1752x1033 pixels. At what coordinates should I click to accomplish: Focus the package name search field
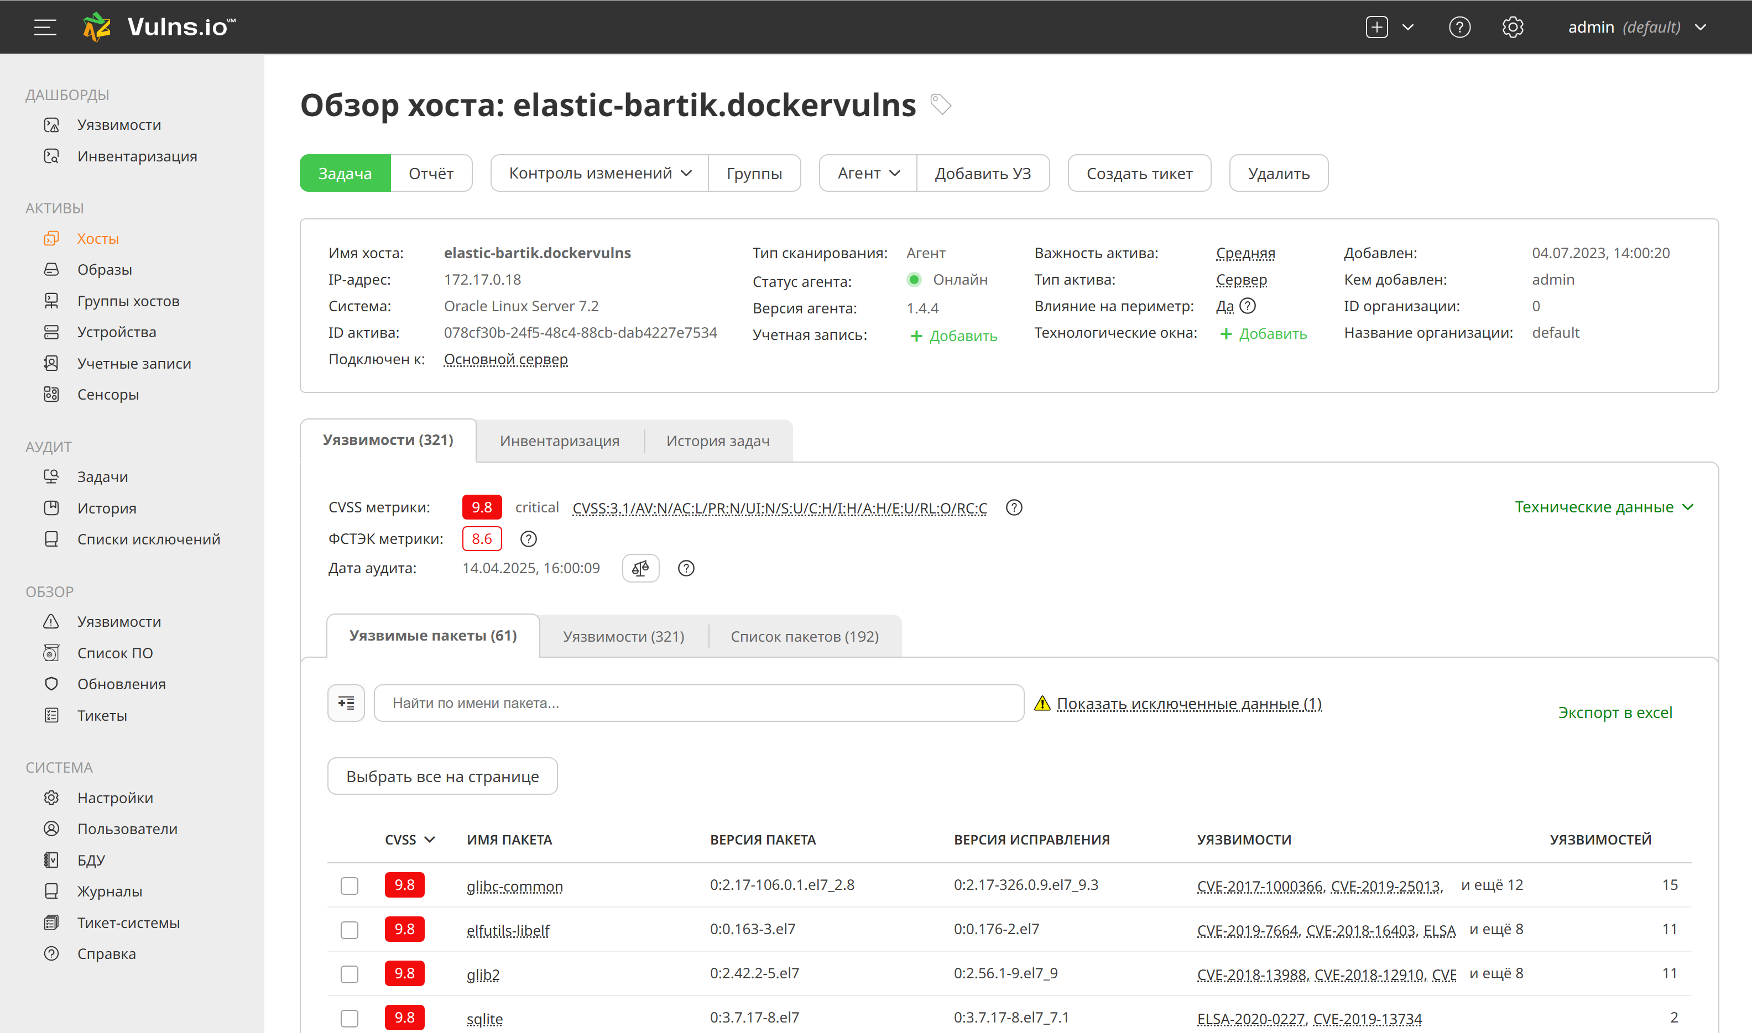click(x=698, y=703)
